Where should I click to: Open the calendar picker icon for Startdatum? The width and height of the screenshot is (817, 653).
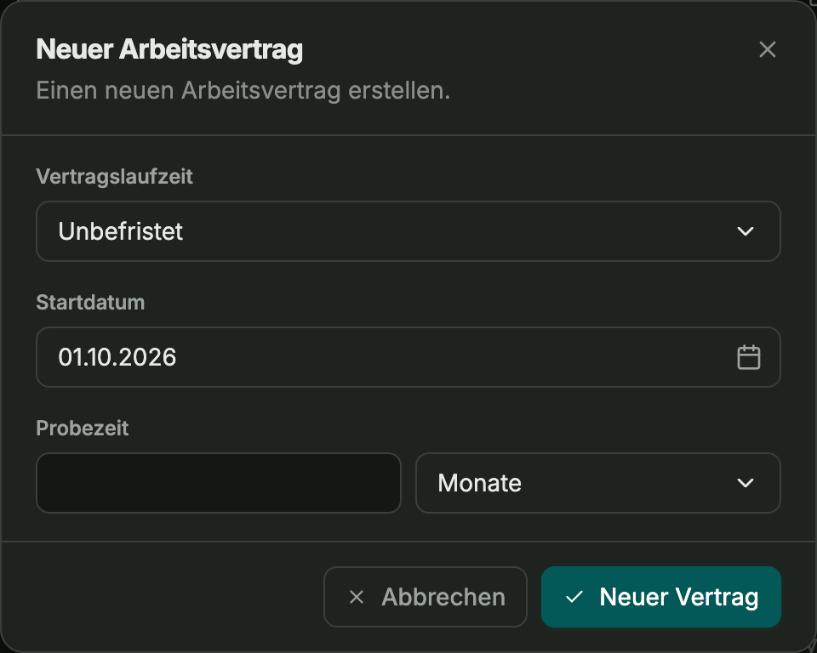coord(748,357)
